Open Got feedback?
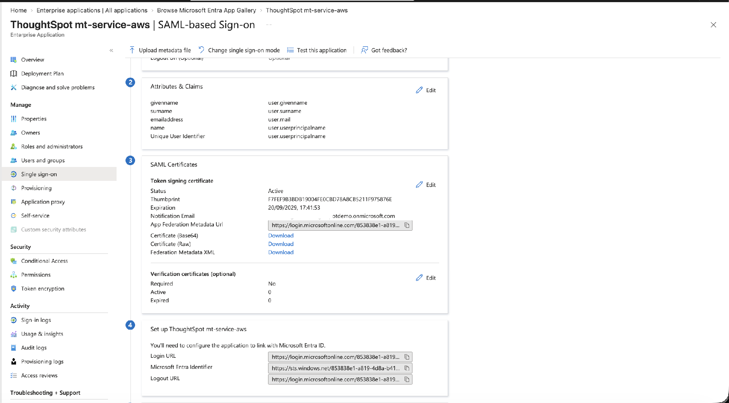 [384, 50]
